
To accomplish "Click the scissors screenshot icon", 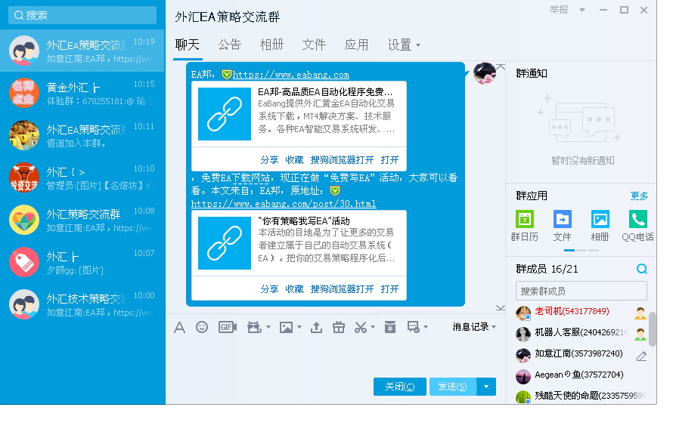I will (x=361, y=328).
